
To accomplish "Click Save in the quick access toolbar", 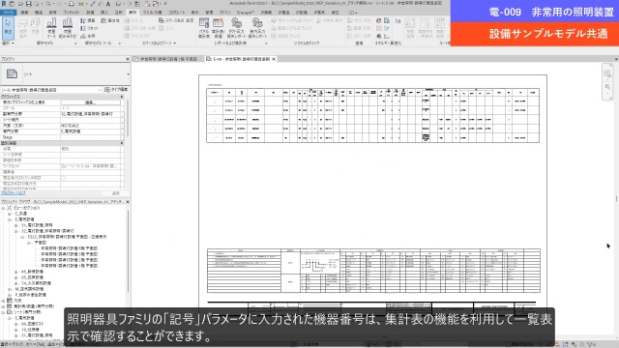I will coord(28,4).
